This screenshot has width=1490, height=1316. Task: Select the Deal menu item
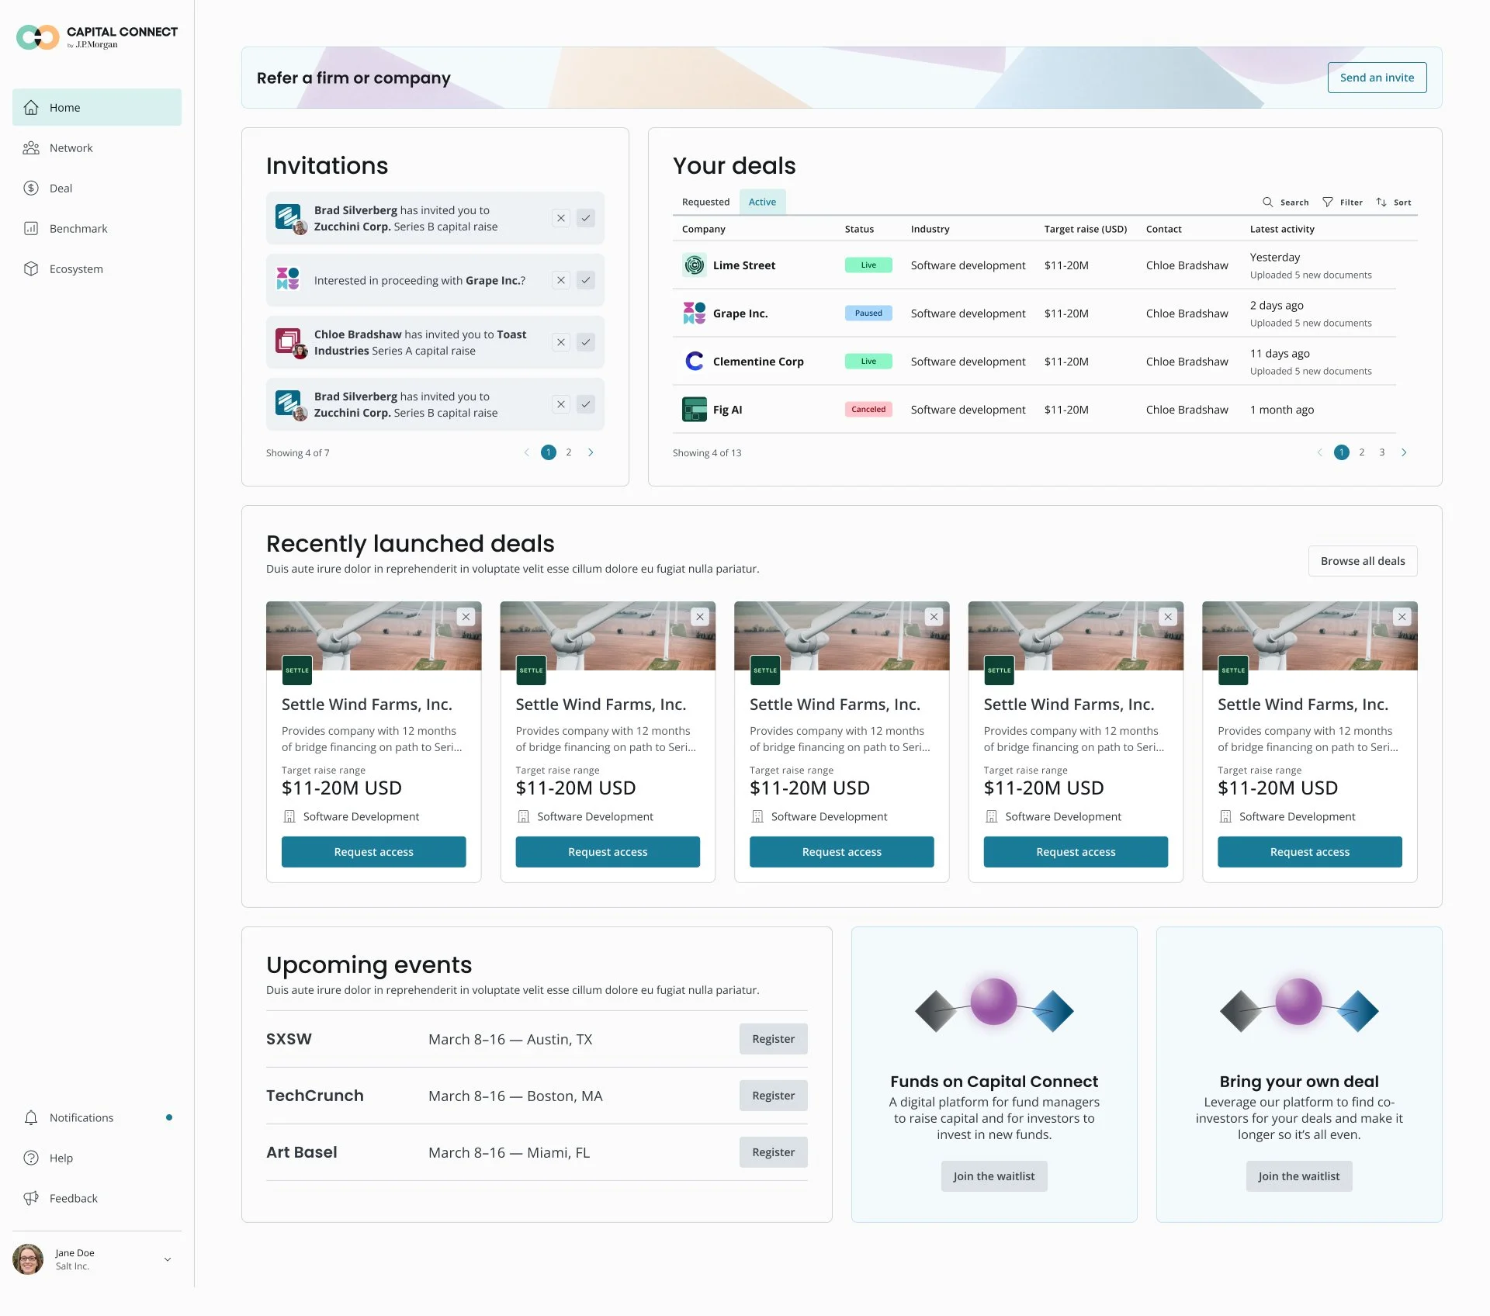(x=61, y=189)
